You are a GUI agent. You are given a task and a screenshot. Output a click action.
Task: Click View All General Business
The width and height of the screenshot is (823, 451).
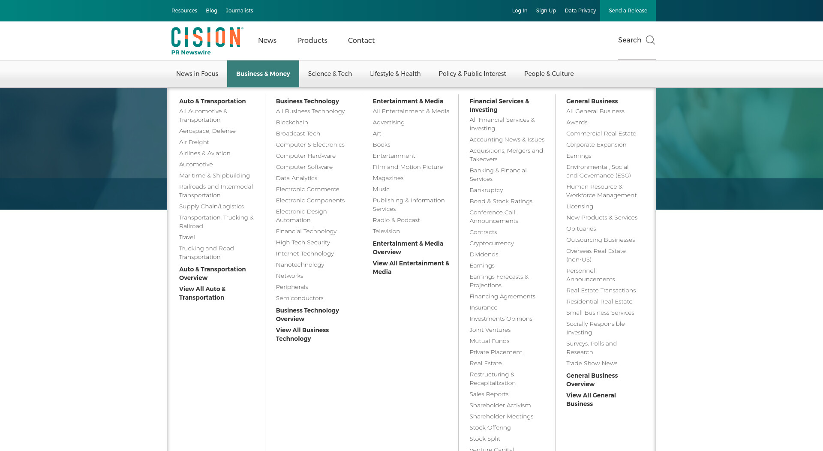[x=591, y=400]
